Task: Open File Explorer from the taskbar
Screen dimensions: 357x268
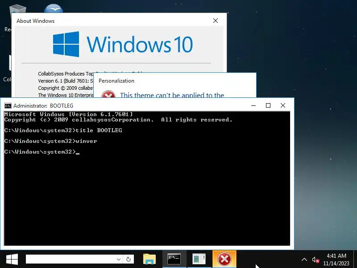Action: point(149,259)
